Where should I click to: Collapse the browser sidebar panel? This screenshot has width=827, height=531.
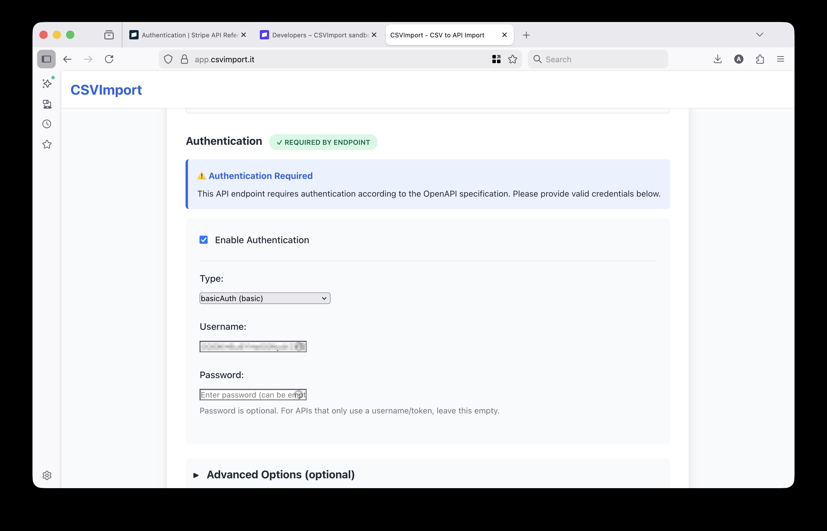(46, 59)
